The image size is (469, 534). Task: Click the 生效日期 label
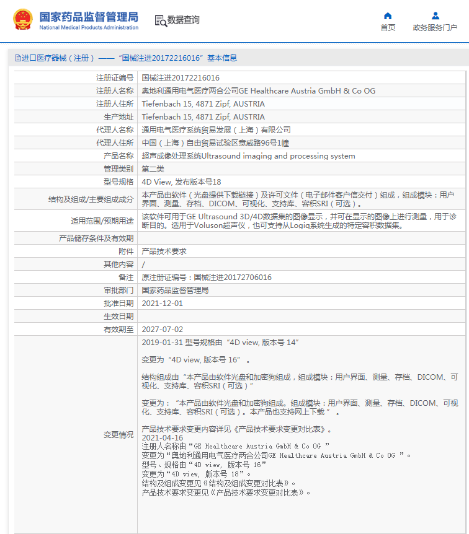pos(118,317)
